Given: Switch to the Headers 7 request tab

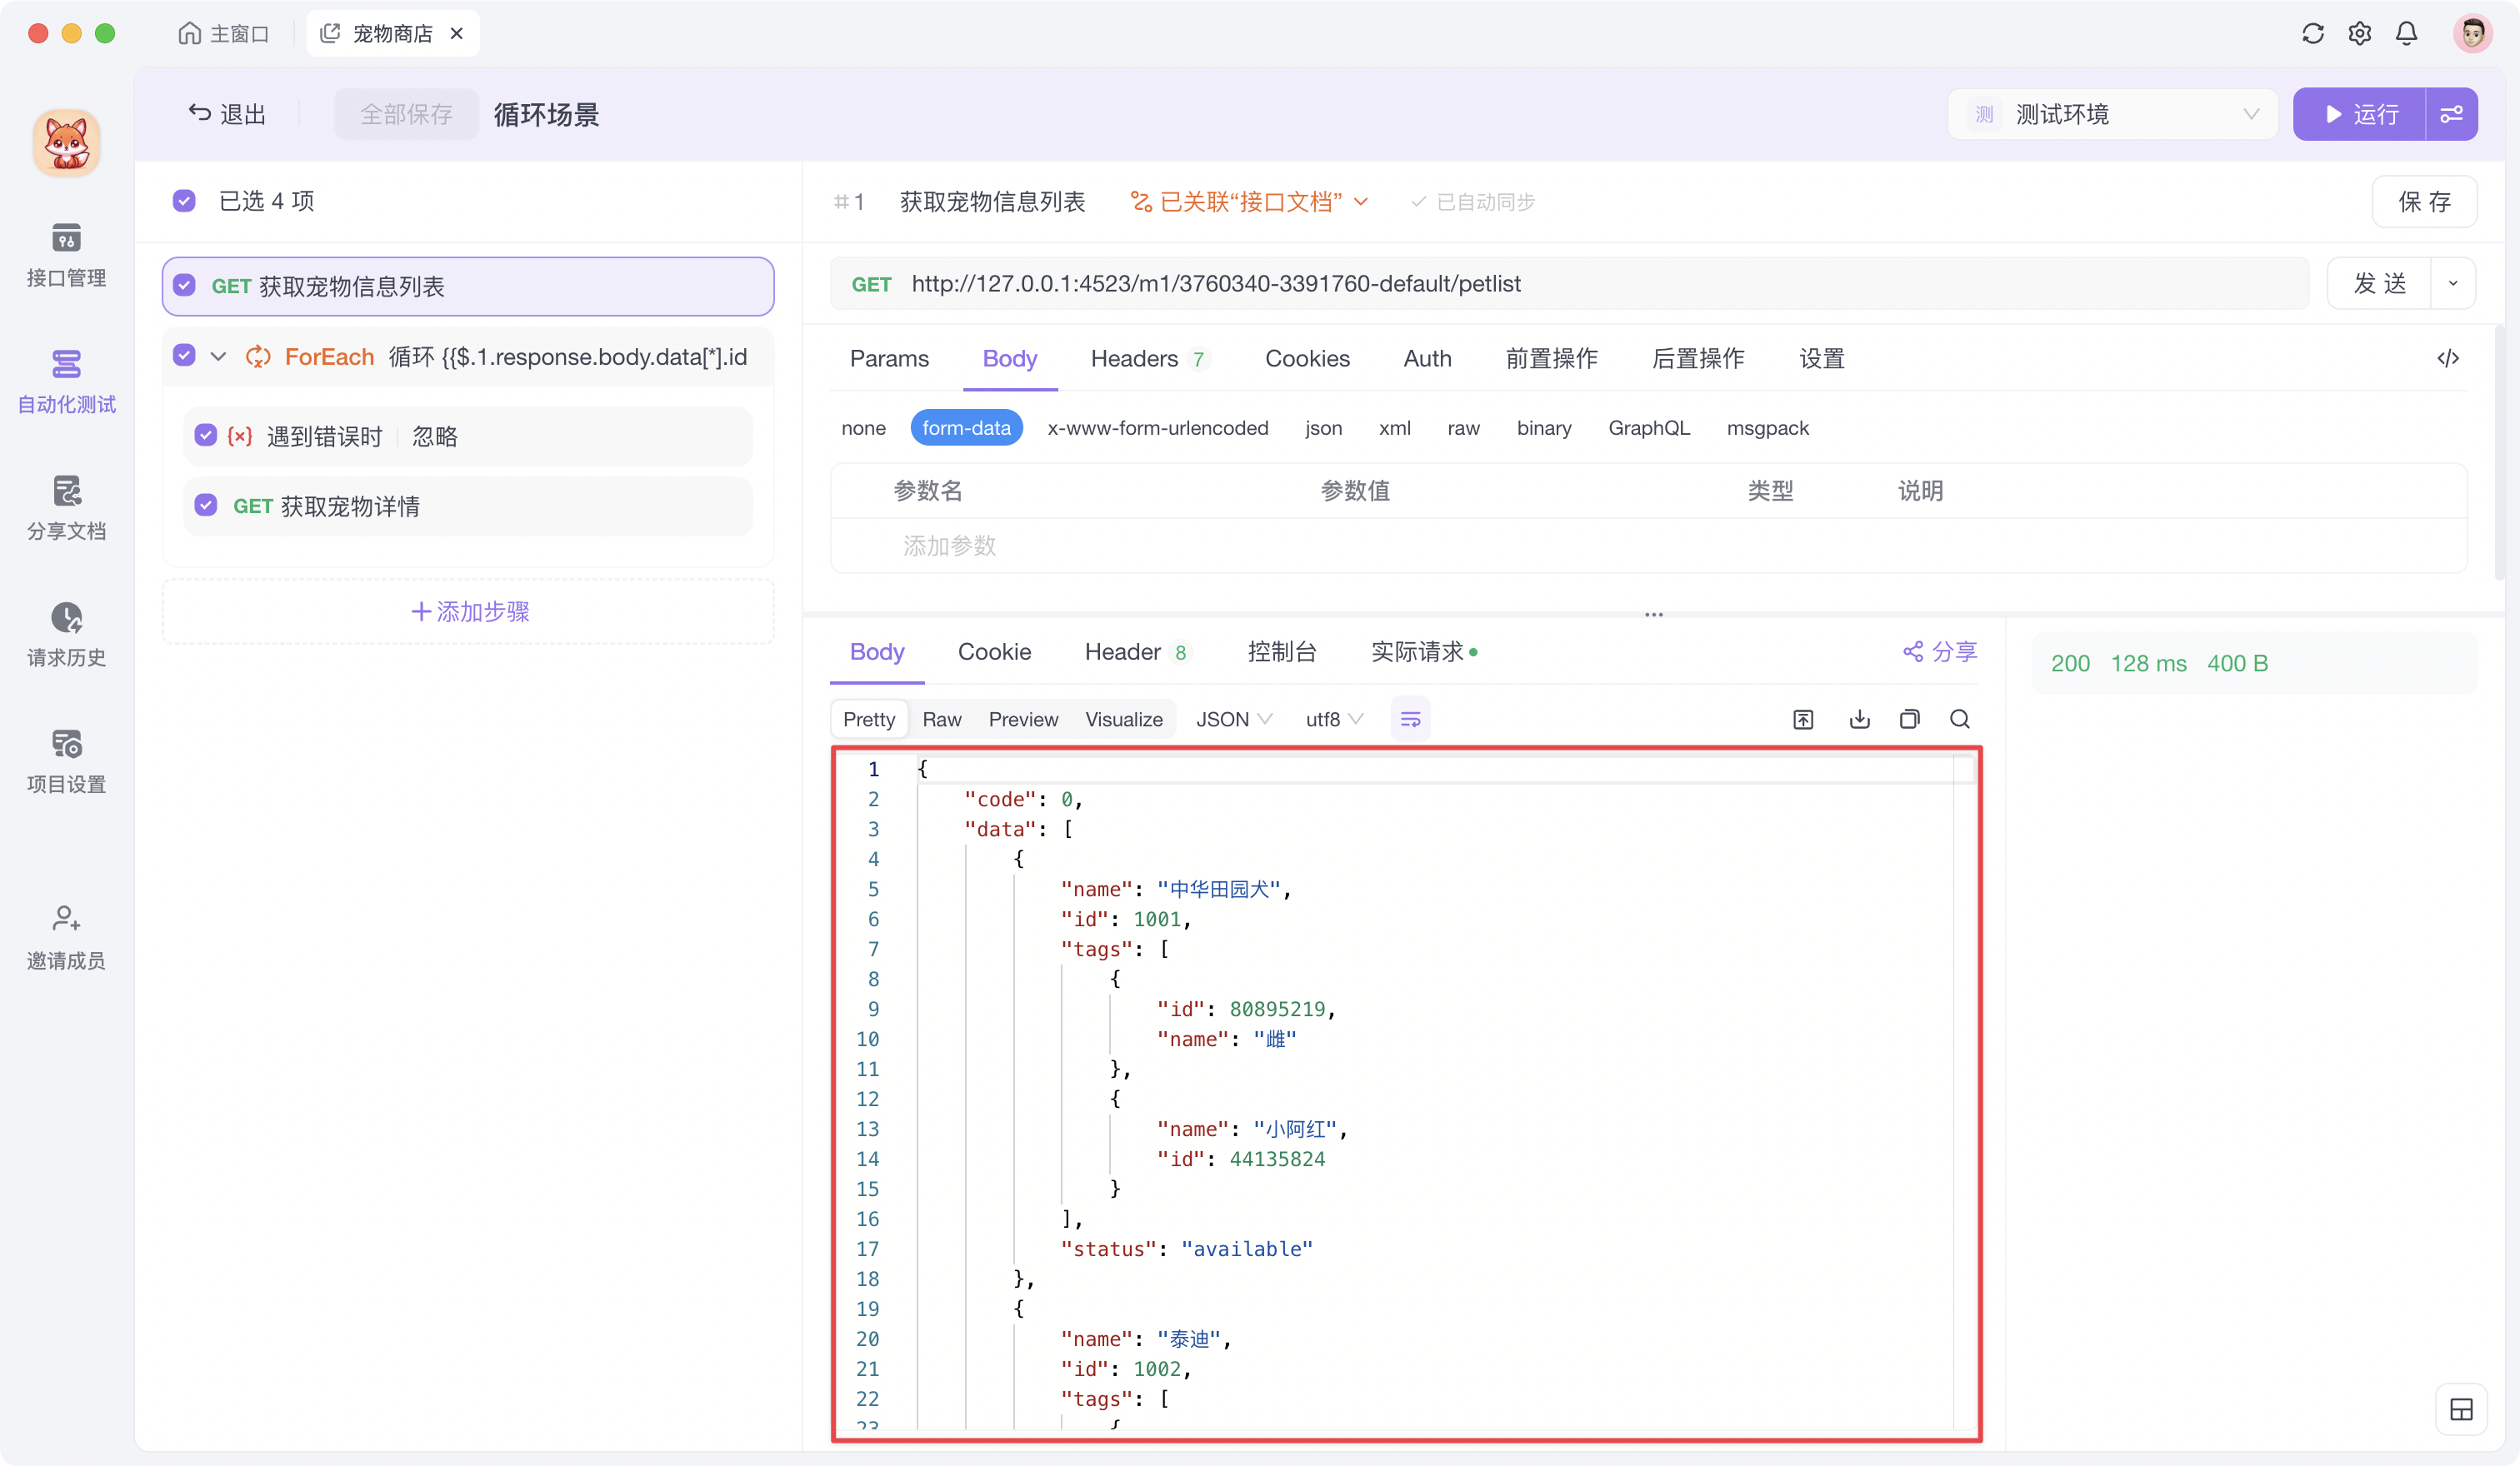Looking at the screenshot, I should pyautogui.click(x=1149, y=359).
